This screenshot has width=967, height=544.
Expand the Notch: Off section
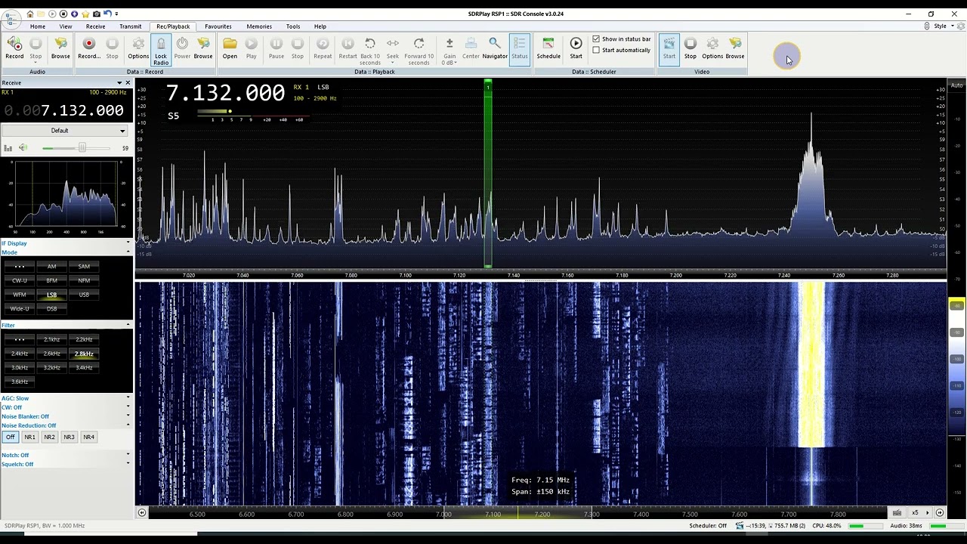tap(65, 455)
